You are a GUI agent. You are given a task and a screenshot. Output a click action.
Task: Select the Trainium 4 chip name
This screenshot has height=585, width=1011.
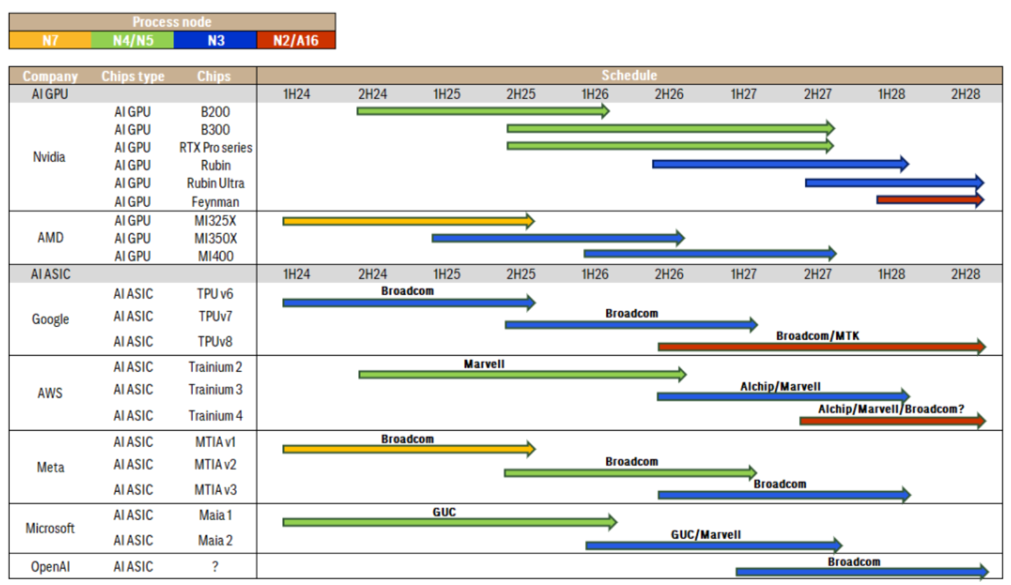click(215, 415)
